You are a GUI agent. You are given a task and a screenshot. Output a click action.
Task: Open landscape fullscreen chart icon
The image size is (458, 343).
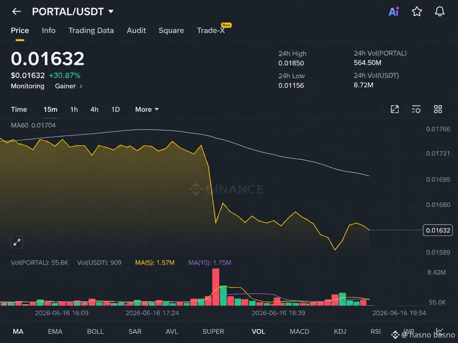395,109
